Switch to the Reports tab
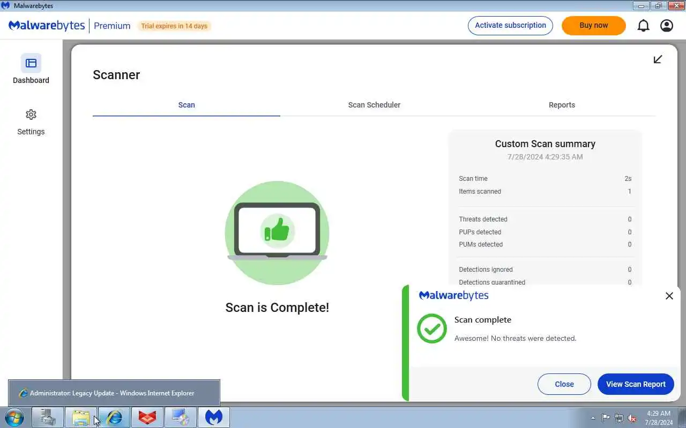This screenshot has height=428, width=686. tap(562, 105)
